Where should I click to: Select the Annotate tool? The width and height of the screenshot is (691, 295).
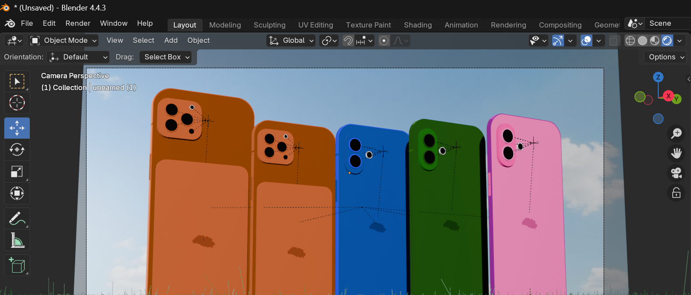(17, 218)
